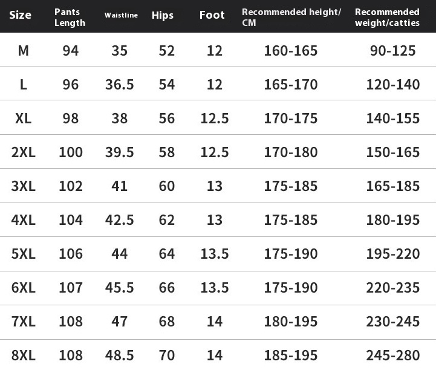
Task: Click the Size column header
Action: 20,16
